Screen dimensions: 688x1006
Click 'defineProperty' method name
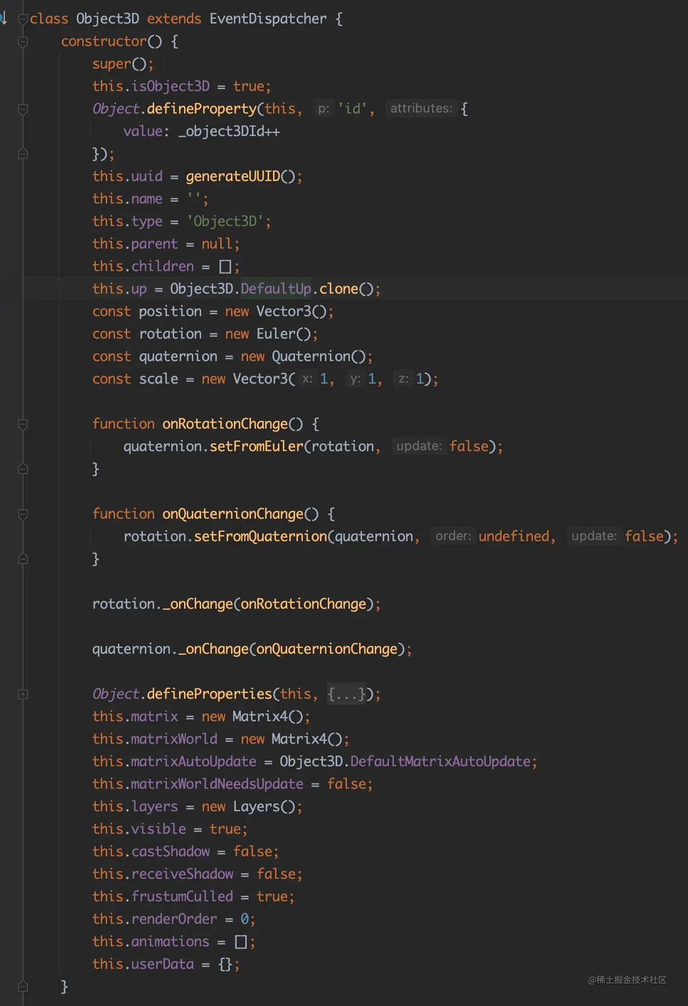202,109
